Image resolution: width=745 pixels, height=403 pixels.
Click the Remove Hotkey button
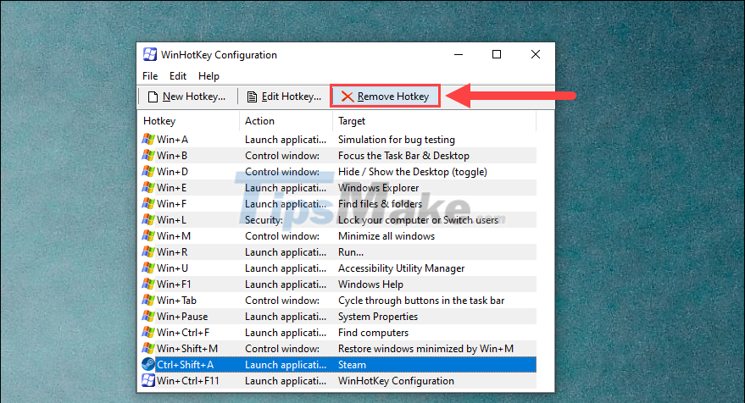[386, 97]
